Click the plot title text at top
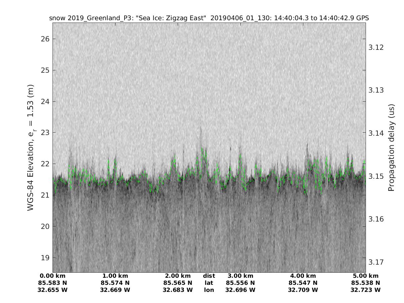Viewport: 404px width, 303px height. pyautogui.click(x=209, y=18)
